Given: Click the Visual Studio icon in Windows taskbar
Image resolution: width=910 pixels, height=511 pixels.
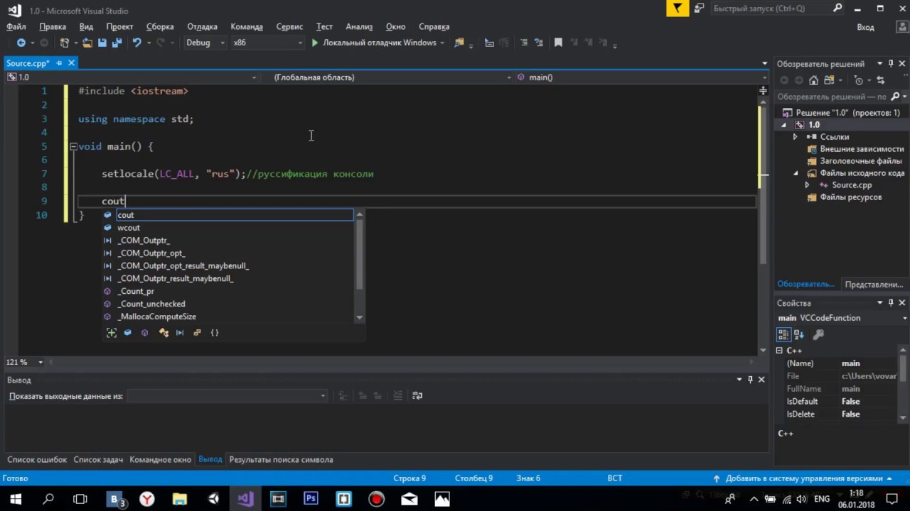Looking at the screenshot, I should coord(245,499).
